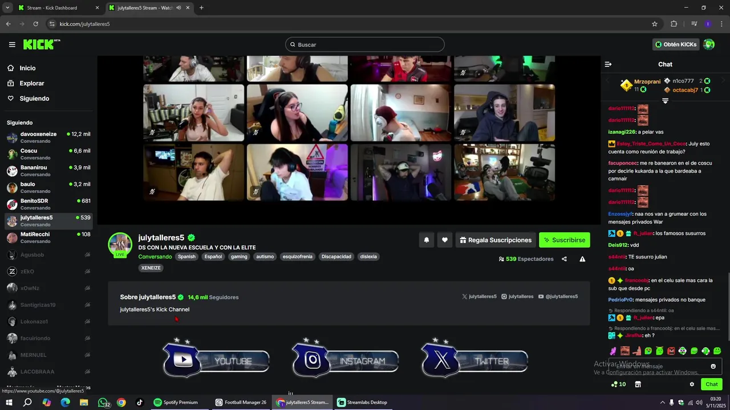730x410 pixels.
Task: Open Siguiendo in sidebar
Action: tap(34, 99)
